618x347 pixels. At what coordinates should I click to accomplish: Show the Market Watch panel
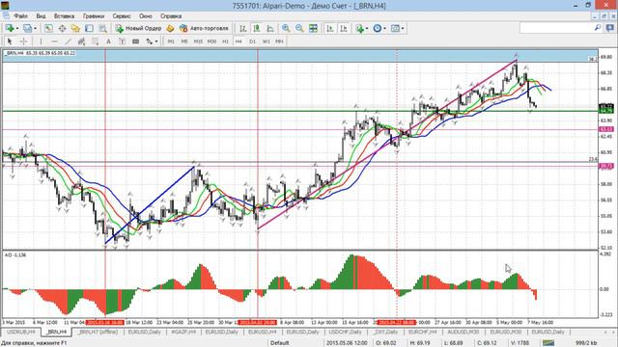pos(48,28)
